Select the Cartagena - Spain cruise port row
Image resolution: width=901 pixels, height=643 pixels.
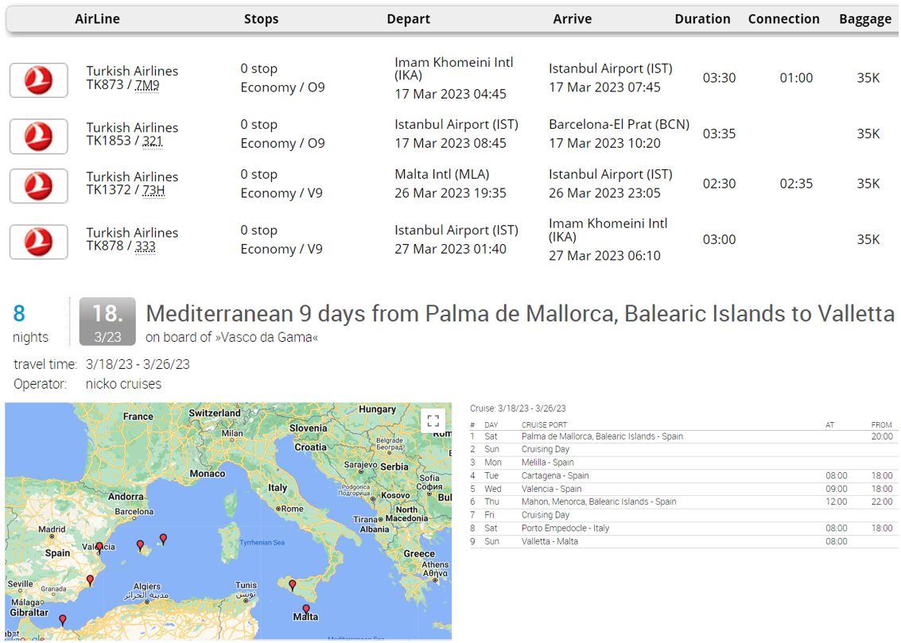(x=555, y=475)
